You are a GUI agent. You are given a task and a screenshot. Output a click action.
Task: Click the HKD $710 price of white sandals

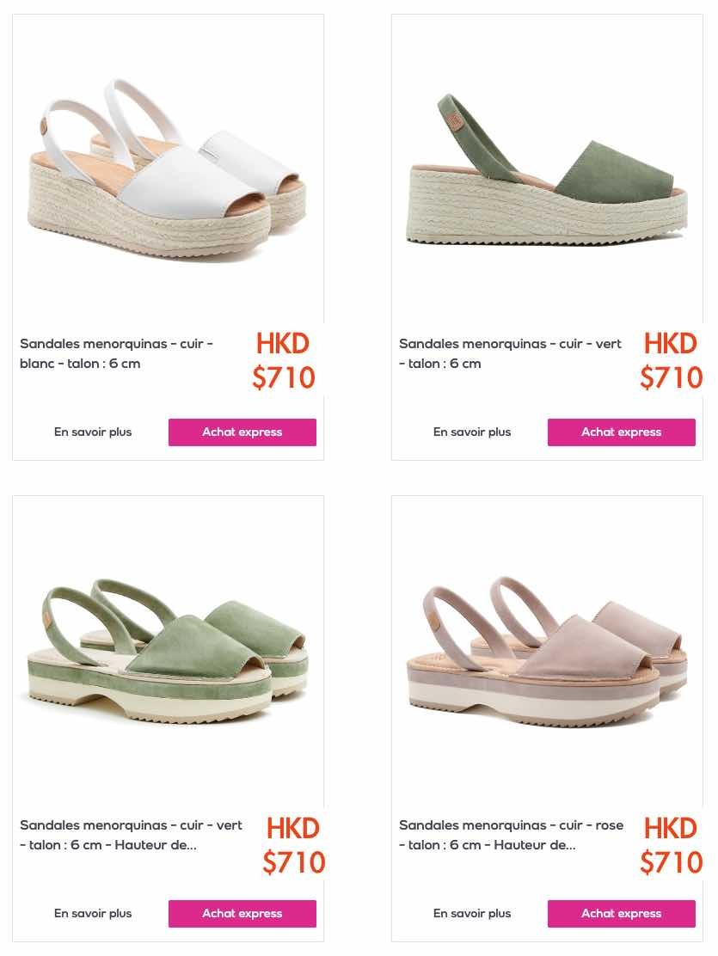284,361
